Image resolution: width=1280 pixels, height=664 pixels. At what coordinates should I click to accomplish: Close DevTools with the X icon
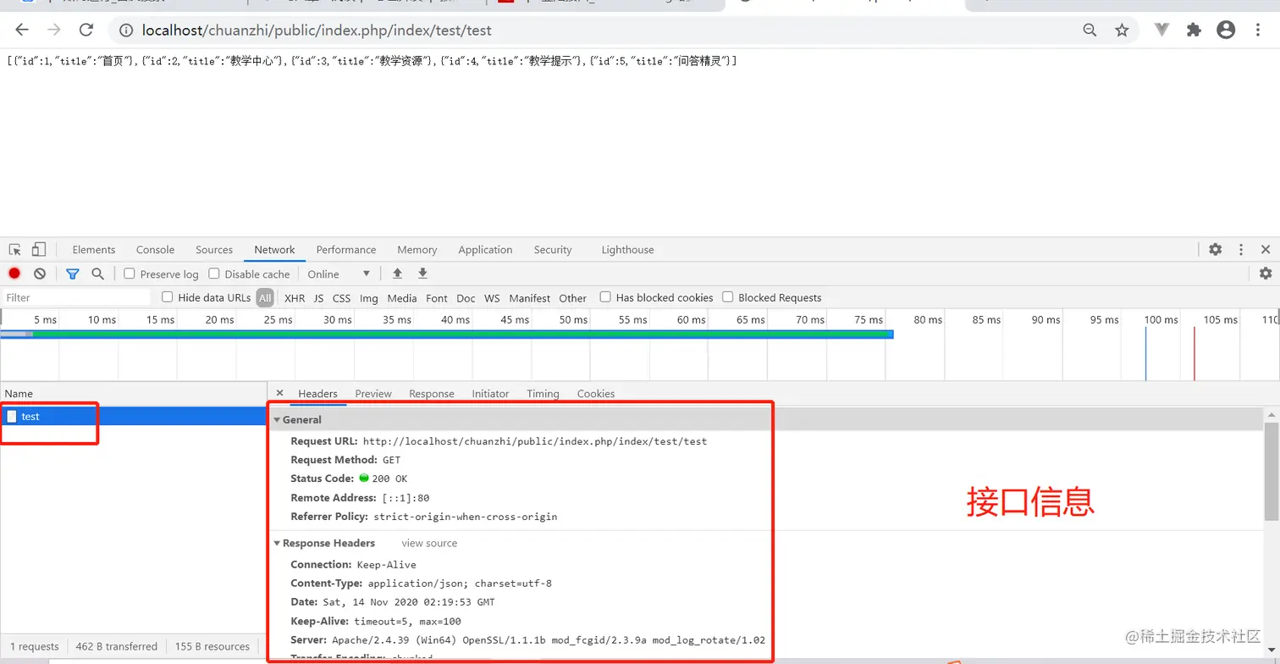tap(1266, 250)
